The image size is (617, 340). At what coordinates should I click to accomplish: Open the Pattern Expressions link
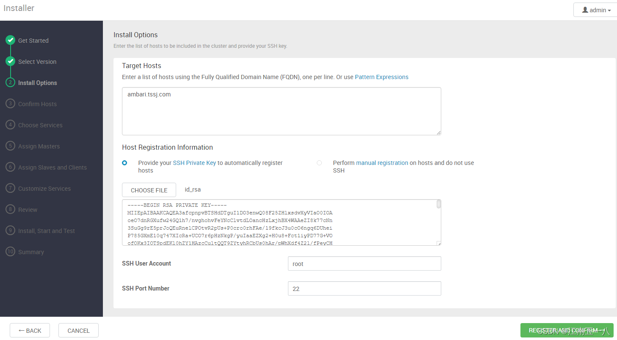382,77
